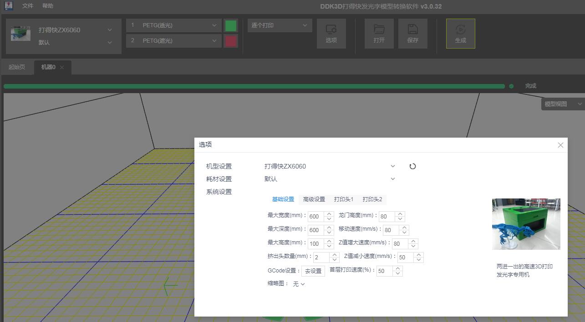Click the 最大高度 value field

click(315, 244)
